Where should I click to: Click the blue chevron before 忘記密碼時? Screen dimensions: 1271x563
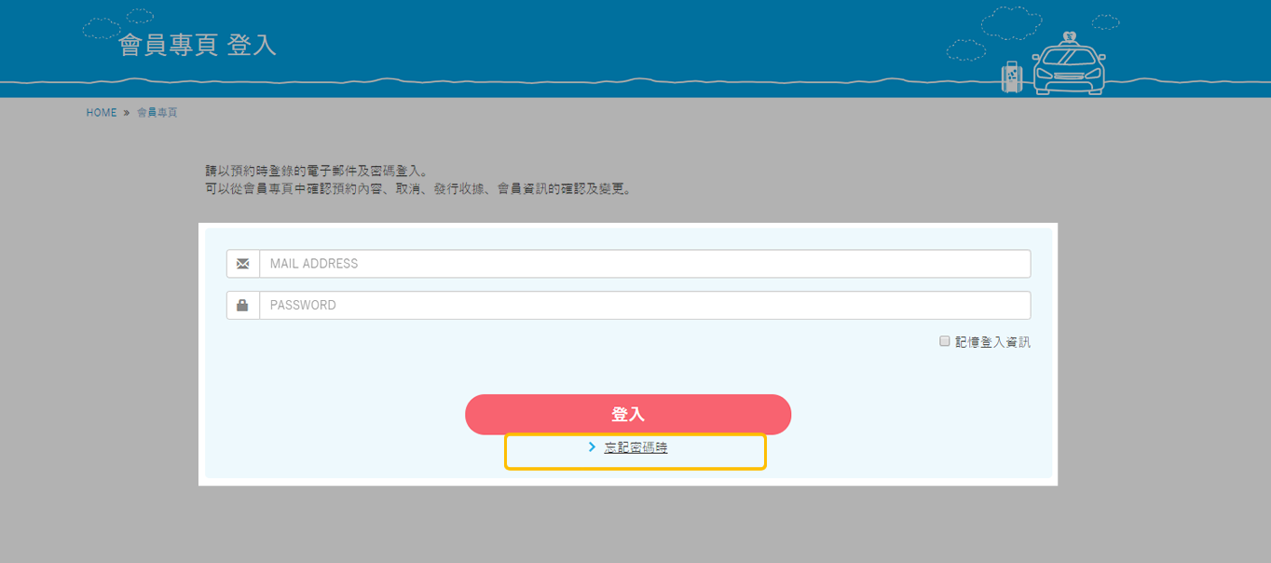click(x=592, y=447)
